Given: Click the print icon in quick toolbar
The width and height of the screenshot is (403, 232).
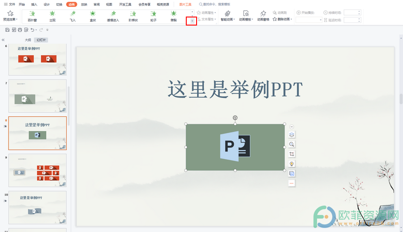Looking at the screenshot, I should click(20, 30).
